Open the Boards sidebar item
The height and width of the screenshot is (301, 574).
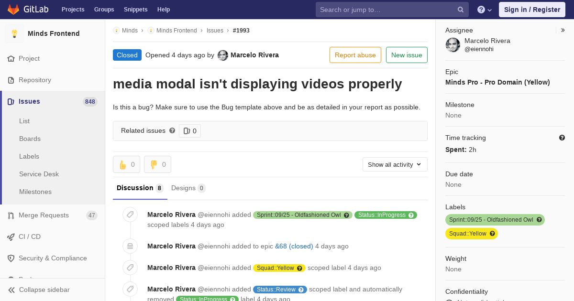pyautogui.click(x=30, y=139)
